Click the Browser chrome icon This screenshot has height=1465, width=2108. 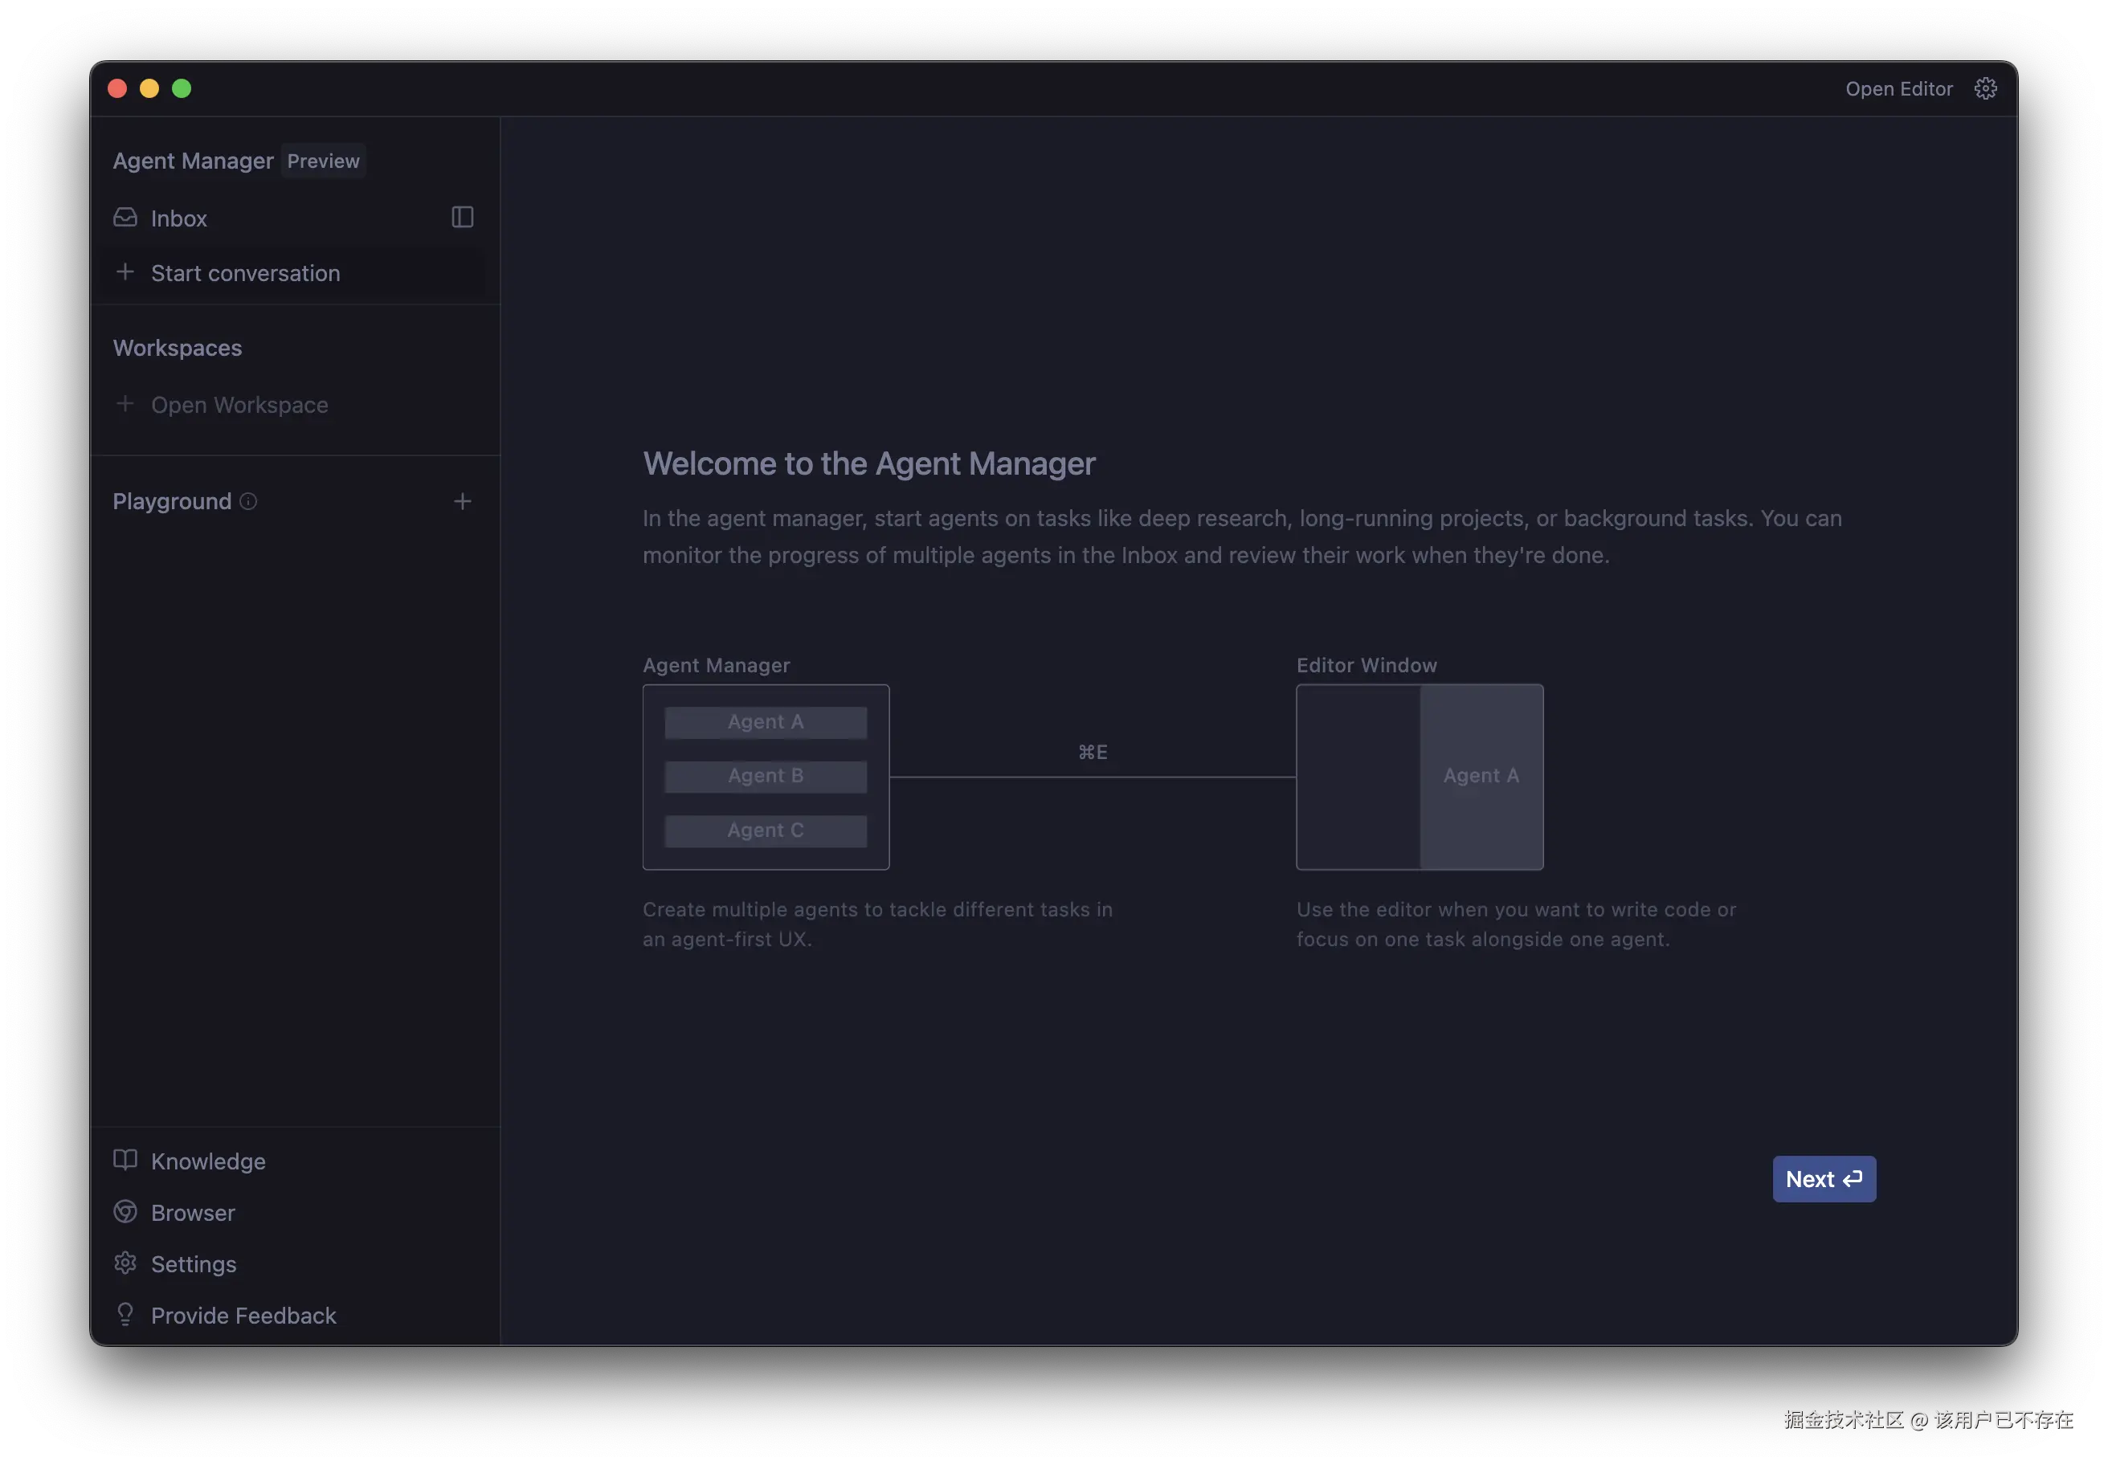pos(125,1212)
